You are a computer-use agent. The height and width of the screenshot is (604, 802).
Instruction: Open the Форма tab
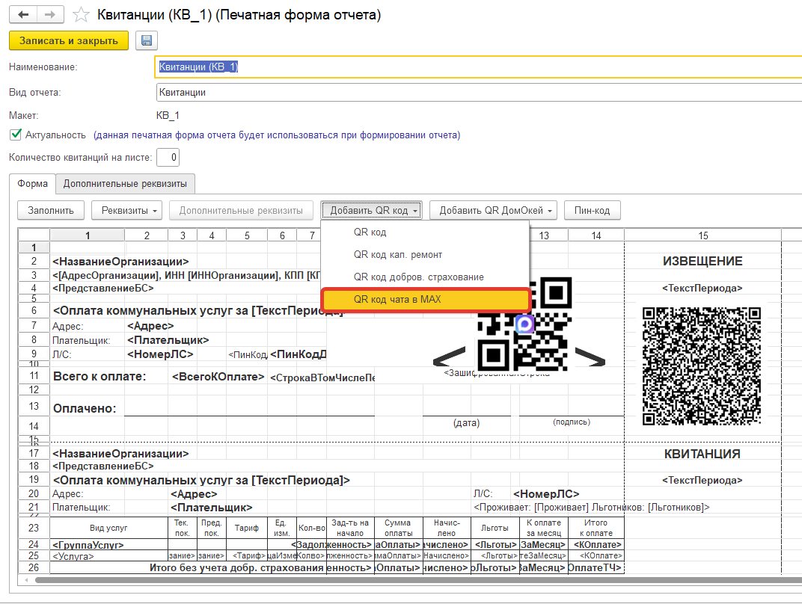point(32,183)
